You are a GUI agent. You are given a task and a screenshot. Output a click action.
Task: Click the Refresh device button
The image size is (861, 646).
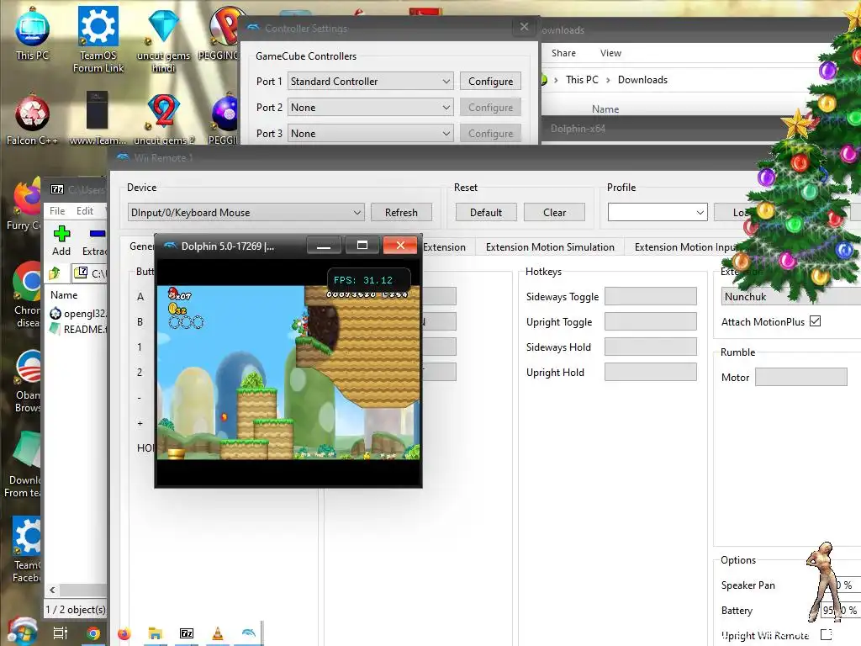point(401,213)
